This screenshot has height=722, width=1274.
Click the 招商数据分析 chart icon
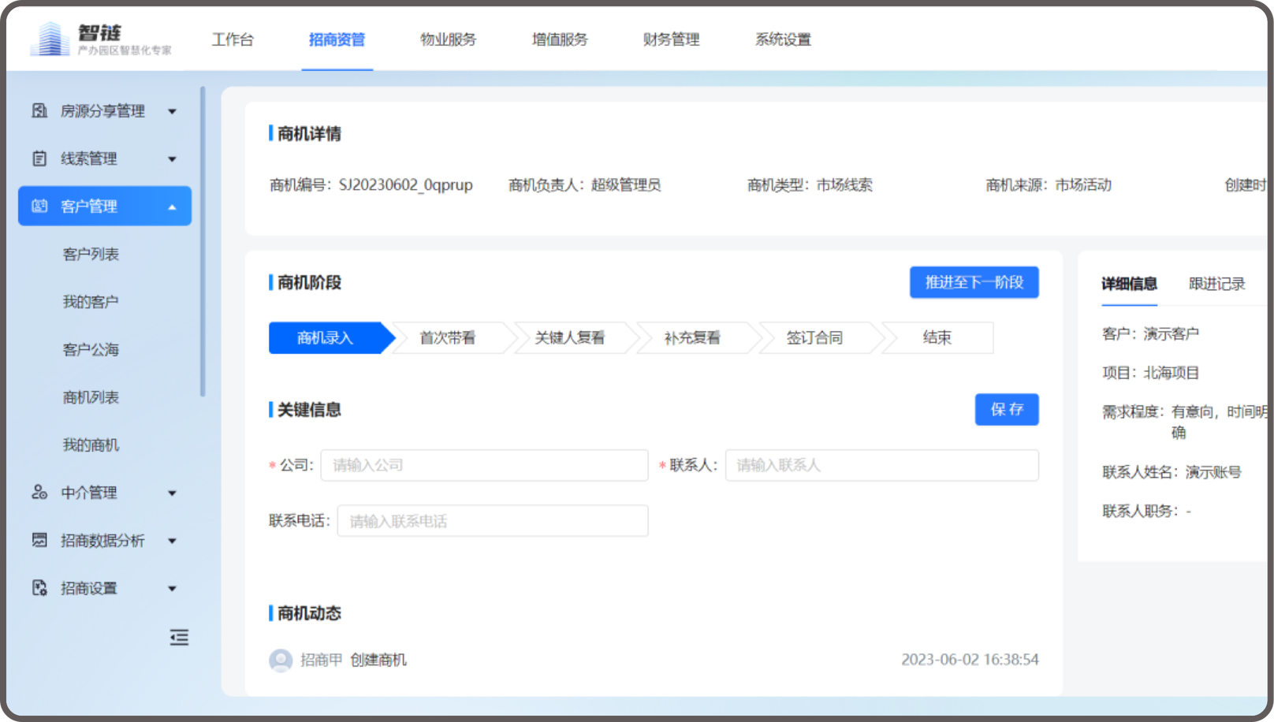(x=39, y=540)
